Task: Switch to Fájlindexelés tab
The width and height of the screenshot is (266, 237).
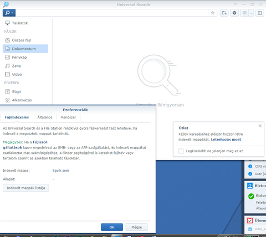Action: pos(17,117)
